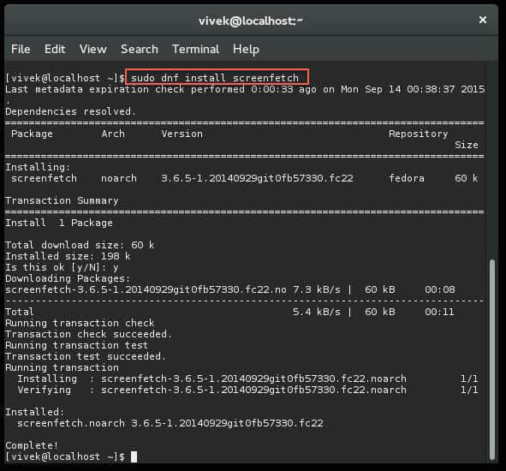The image size is (506, 471).
Task: Click the 'Total download size: 60 k' line
Action: point(80,245)
